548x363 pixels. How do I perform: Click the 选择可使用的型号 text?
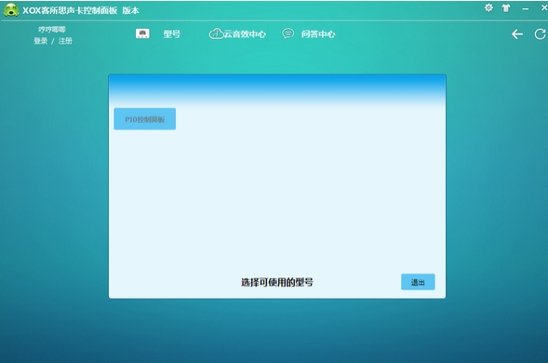[x=277, y=282]
